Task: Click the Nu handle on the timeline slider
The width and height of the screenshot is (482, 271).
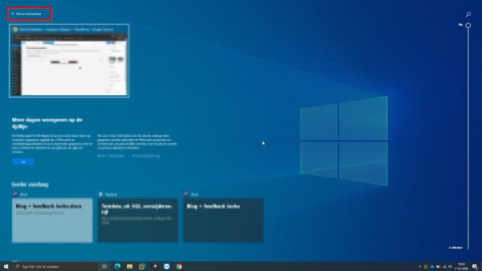Action: (468, 25)
